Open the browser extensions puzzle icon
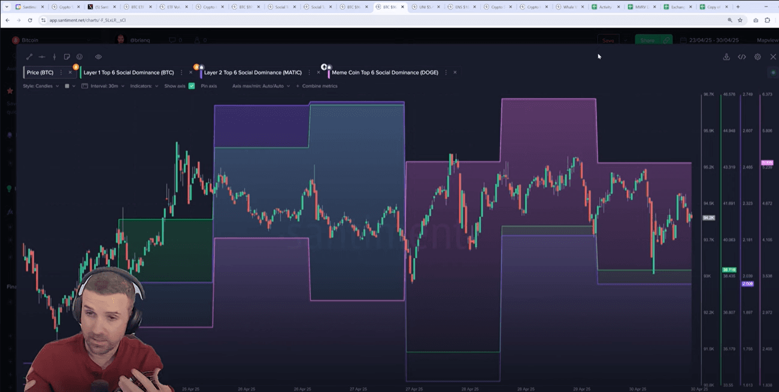This screenshot has height=392, width=779. pyautogui.click(x=768, y=20)
